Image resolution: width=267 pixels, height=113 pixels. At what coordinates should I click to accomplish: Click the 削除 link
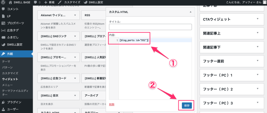tap(112, 104)
